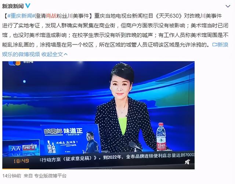
Task: Click the water bottle on the anchor desk
Action: point(161,137)
